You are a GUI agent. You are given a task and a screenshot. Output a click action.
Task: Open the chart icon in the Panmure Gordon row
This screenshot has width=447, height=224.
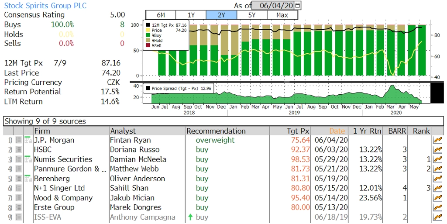point(437,169)
